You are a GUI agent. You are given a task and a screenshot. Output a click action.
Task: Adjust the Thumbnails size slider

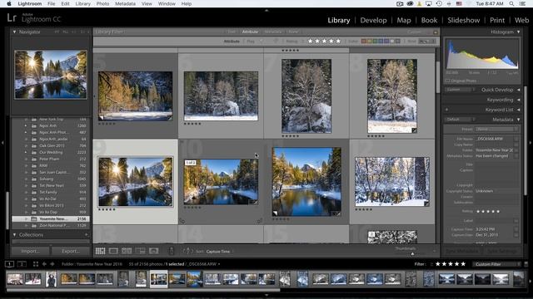point(412,253)
